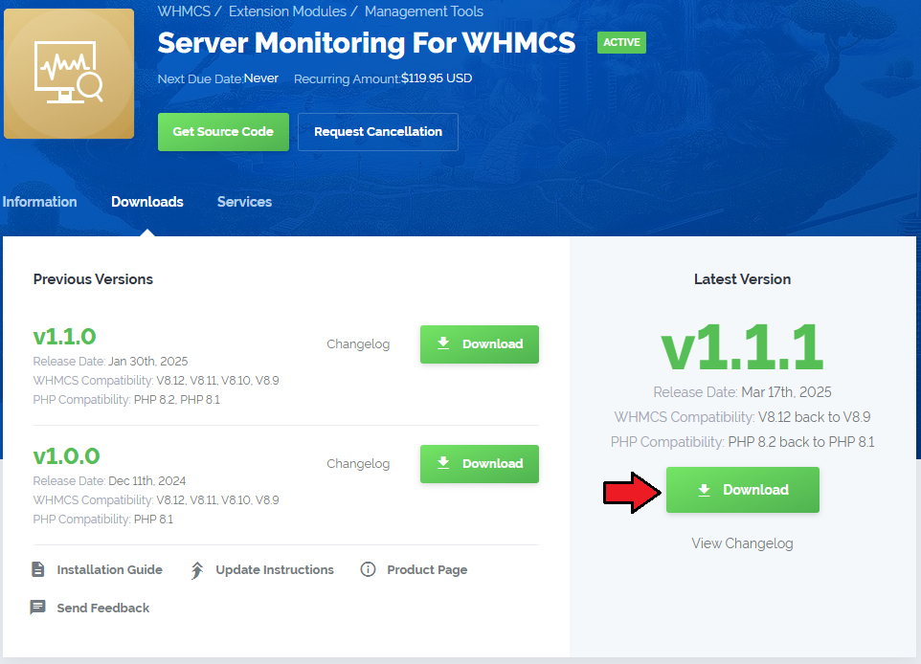Image resolution: width=921 pixels, height=664 pixels.
Task: Click the Release Date Jan 30th, 2025 text
Action: [110, 361]
